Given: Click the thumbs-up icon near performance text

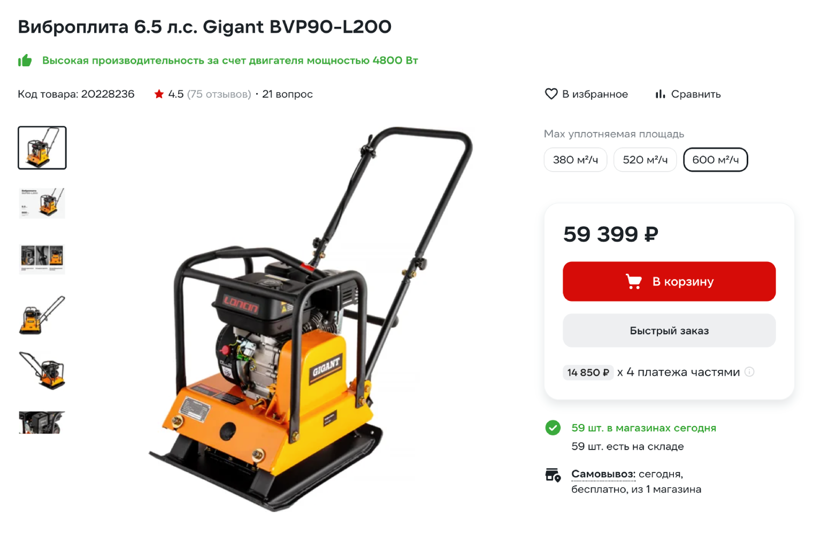Looking at the screenshot, I should (x=25, y=60).
